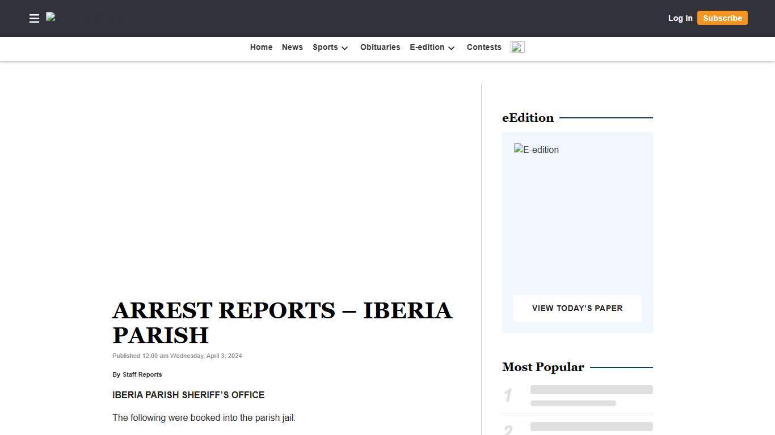Open the Contests page
The height and width of the screenshot is (435, 775).
(484, 47)
